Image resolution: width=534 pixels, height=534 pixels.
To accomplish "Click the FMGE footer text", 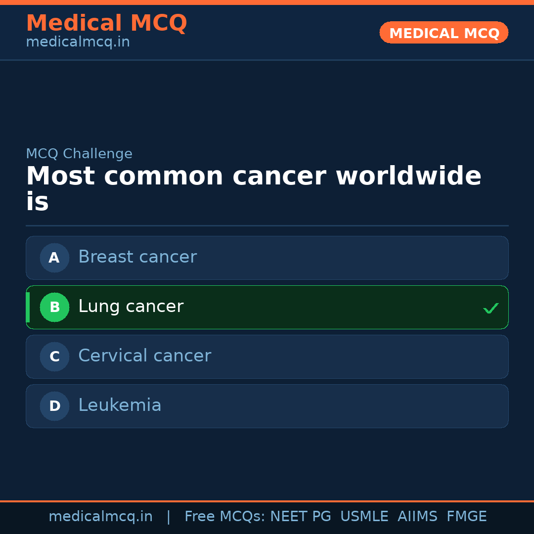I will point(466,517).
